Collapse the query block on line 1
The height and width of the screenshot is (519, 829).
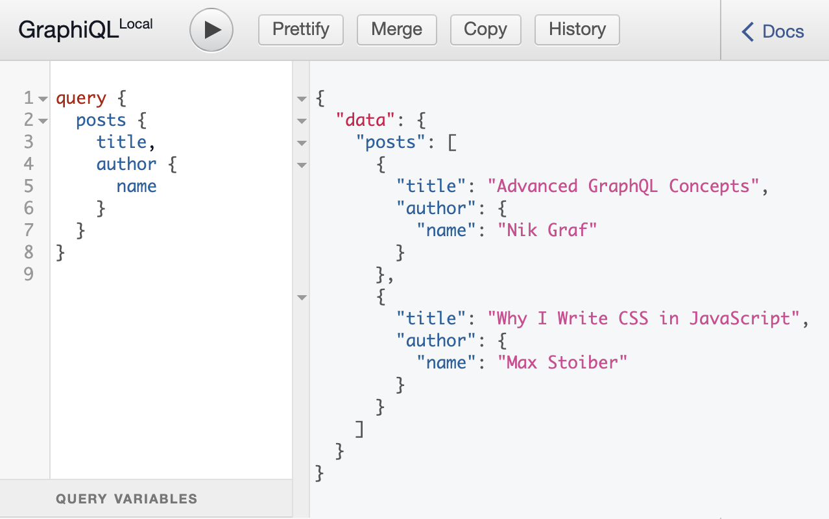point(42,98)
